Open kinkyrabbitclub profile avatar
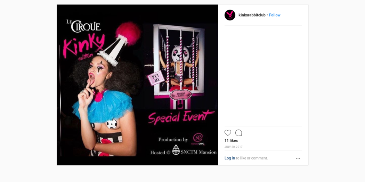 (230, 15)
